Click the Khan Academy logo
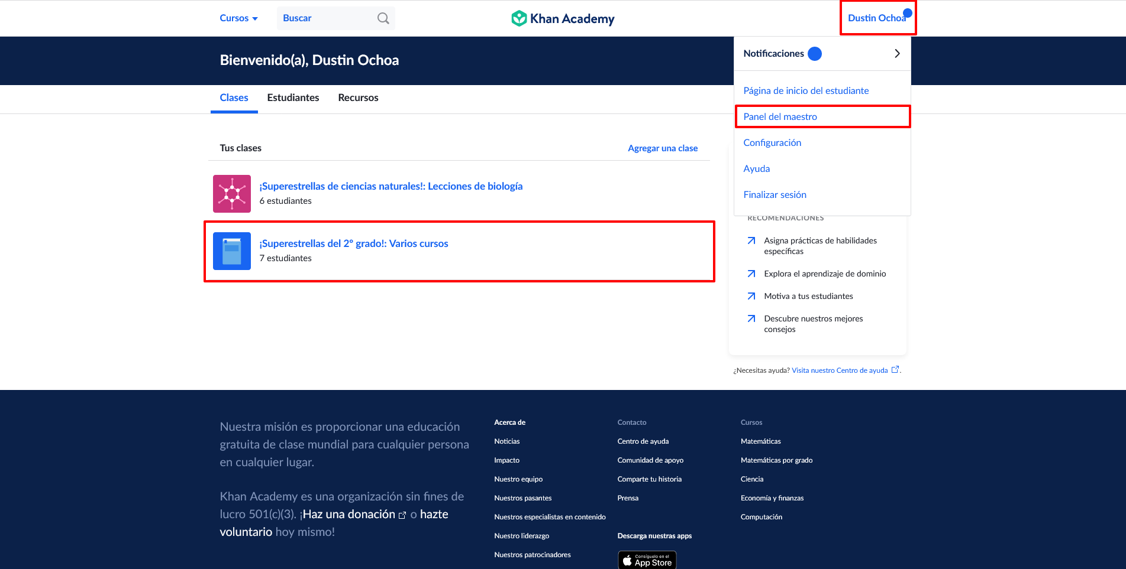1126x569 pixels. 563,18
